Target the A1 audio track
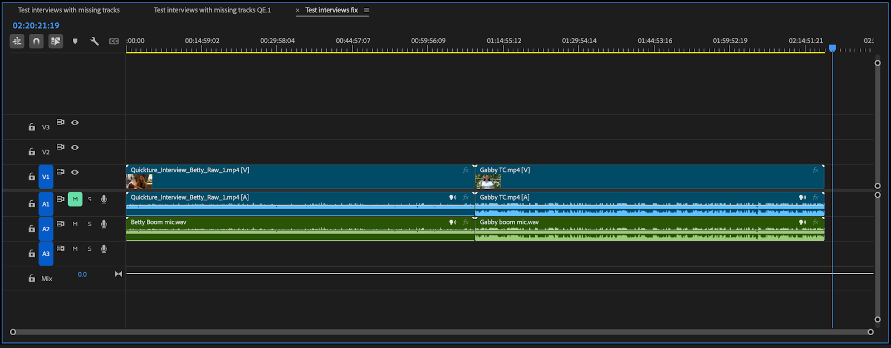 click(x=46, y=204)
